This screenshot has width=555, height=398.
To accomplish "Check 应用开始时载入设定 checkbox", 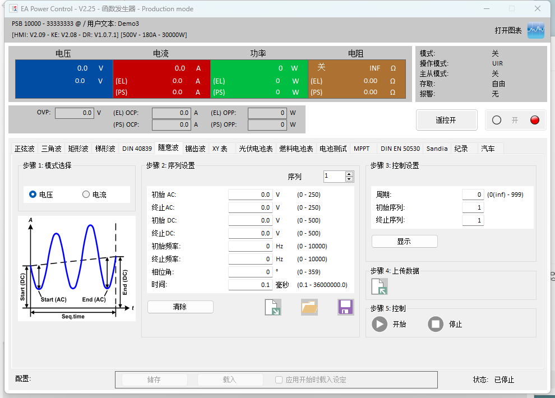I will [x=279, y=380].
